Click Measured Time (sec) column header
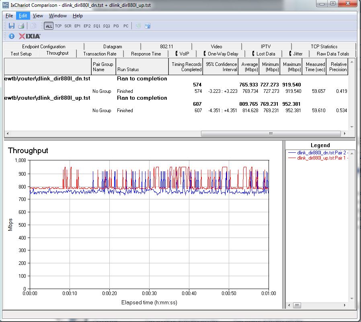Viewport: 361px width, 322px height. [314, 67]
